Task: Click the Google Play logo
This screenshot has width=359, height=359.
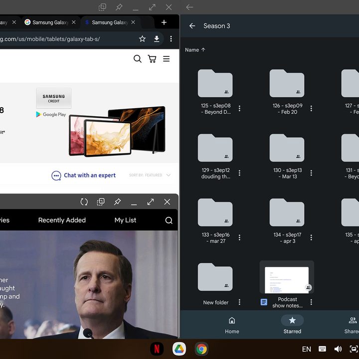Action: pos(51,115)
